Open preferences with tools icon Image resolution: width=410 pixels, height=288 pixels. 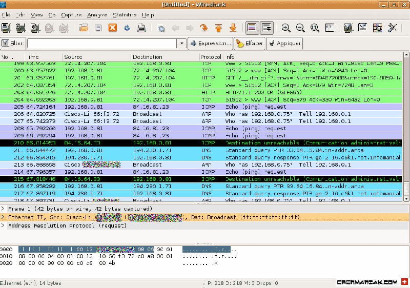pos(392,28)
